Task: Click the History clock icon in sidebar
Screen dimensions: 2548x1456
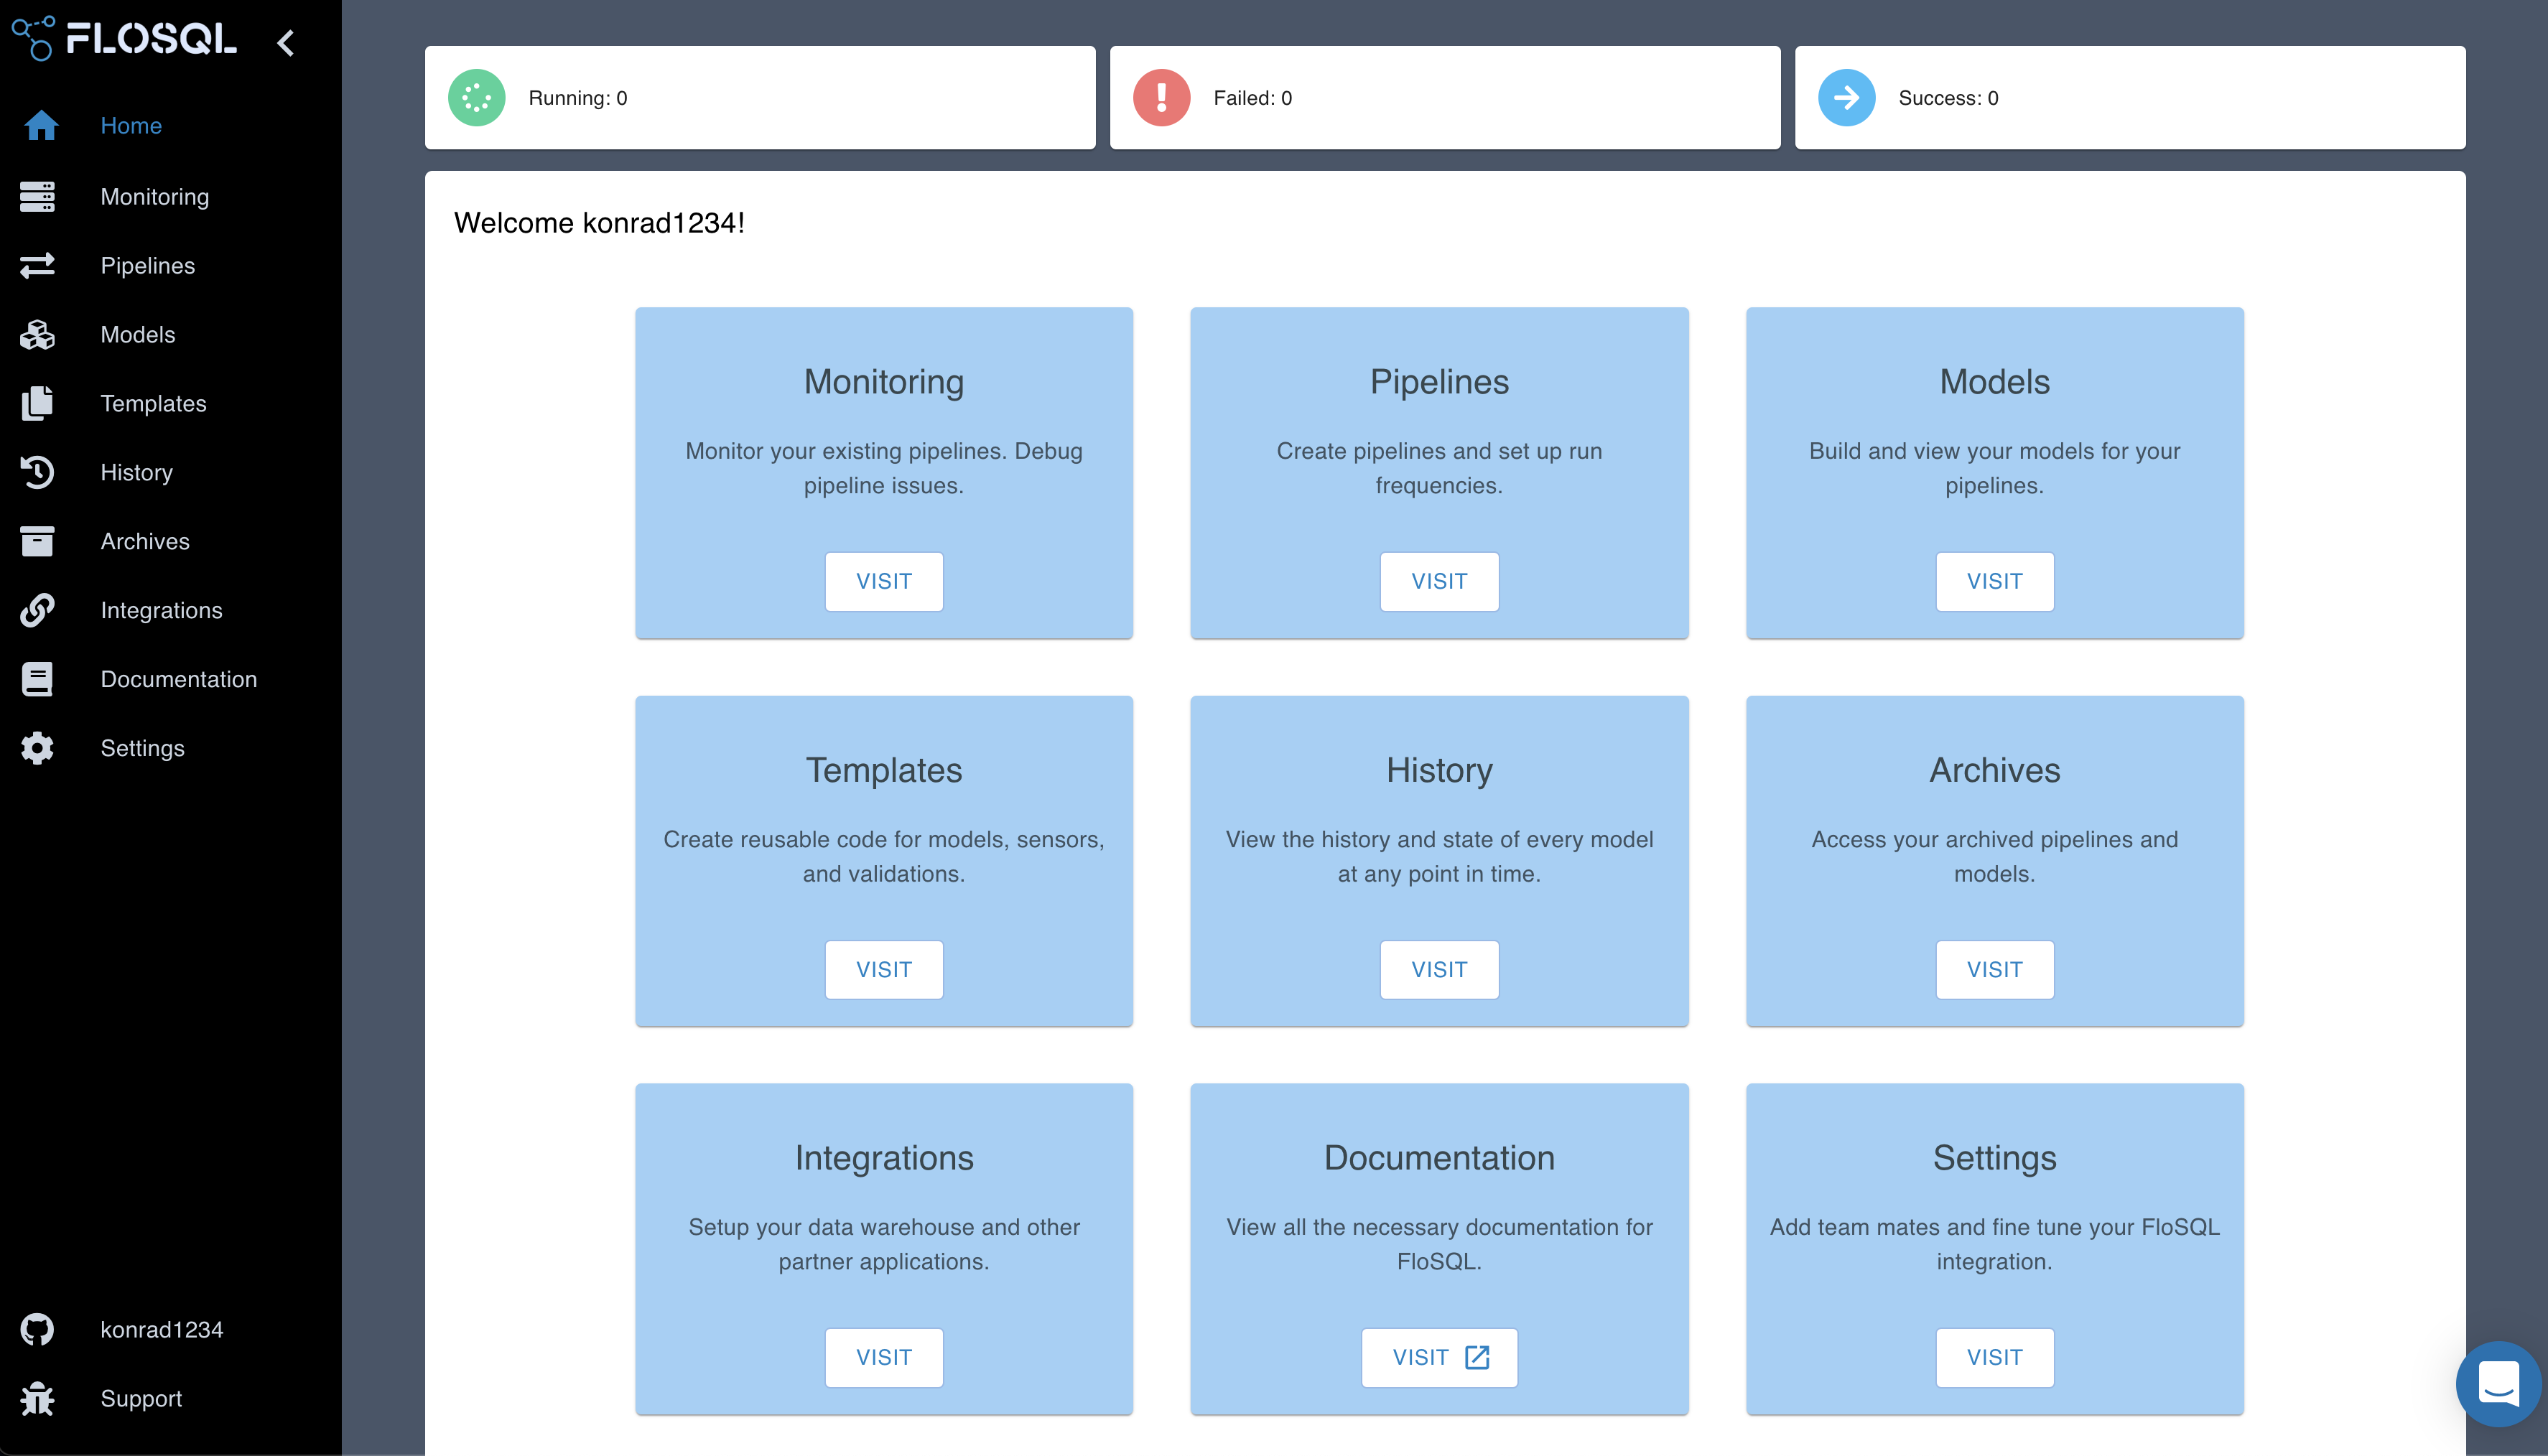Action: point(38,472)
